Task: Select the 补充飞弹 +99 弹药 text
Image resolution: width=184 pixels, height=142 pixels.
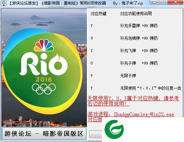Action: point(139,51)
